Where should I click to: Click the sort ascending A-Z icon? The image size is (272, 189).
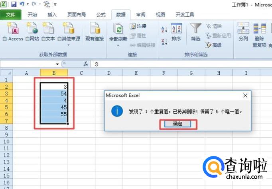164,29
